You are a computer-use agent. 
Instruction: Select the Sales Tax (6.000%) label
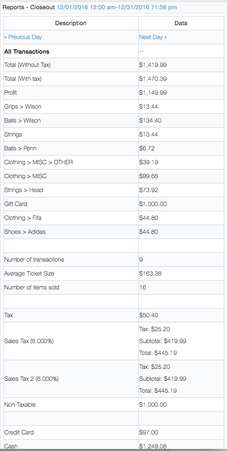(x=29, y=341)
